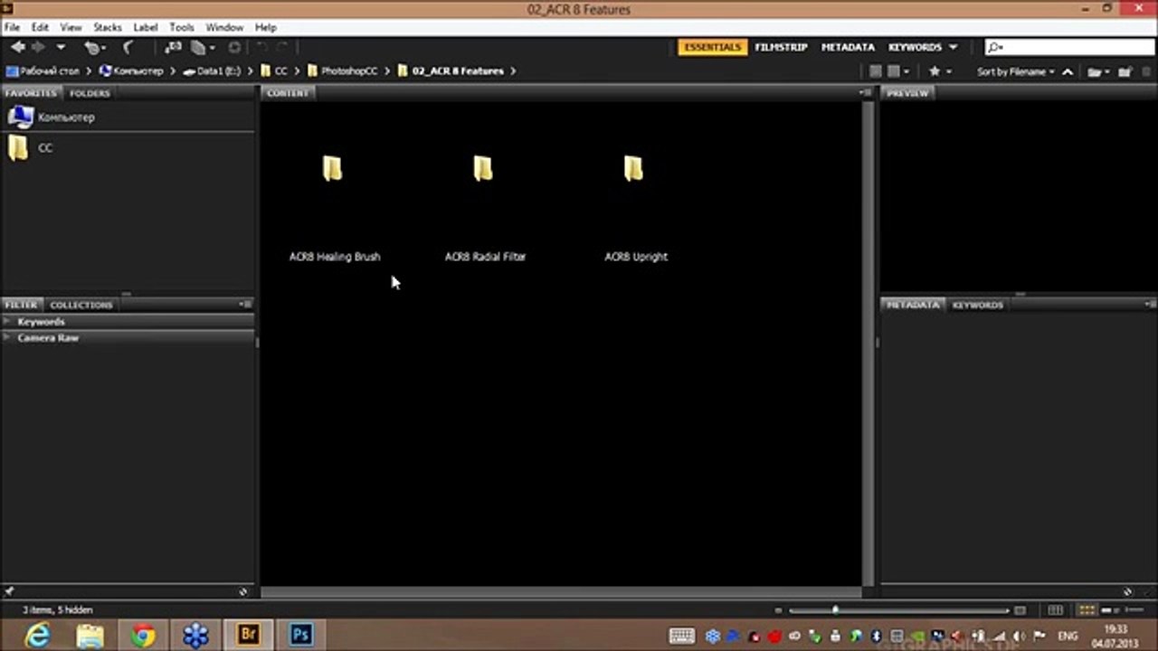
Task: Toggle ascending sort order arrow
Action: coord(1068,71)
